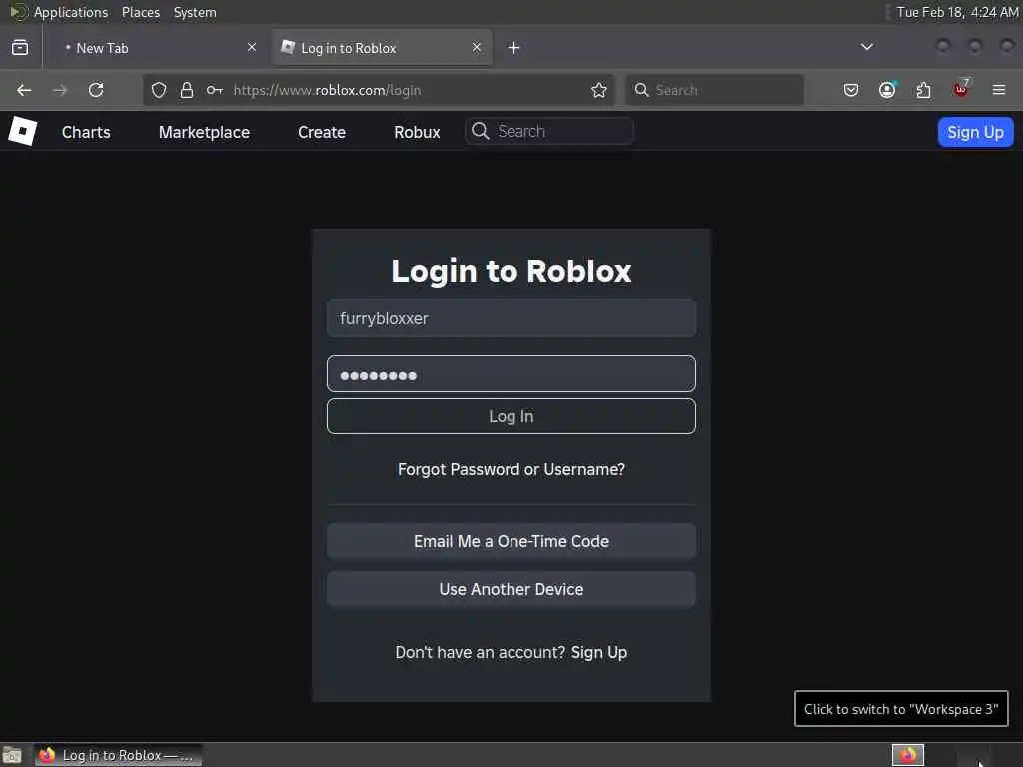Open the tracking protection shield icon

159,90
